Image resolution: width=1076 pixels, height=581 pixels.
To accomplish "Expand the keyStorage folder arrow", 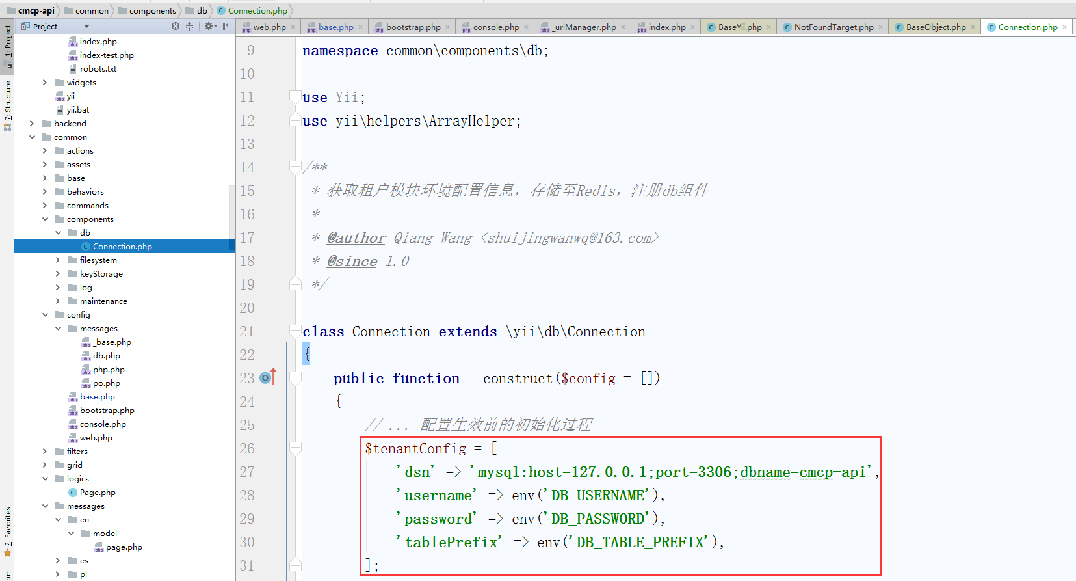I will pyautogui.click(x=57, y=274).
